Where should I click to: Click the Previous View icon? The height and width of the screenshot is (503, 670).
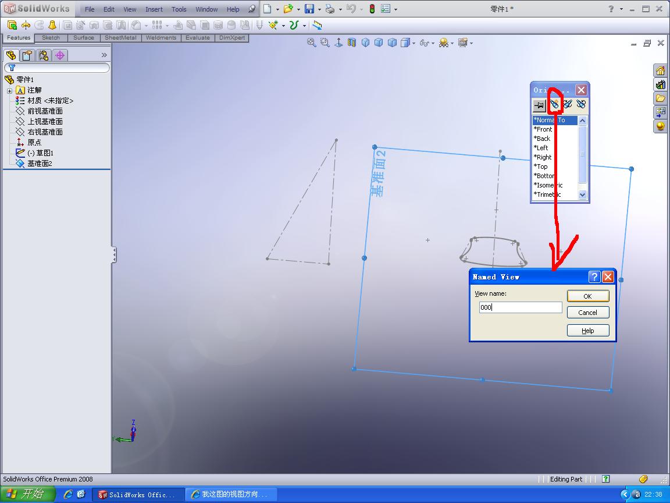tap(338, 42)
